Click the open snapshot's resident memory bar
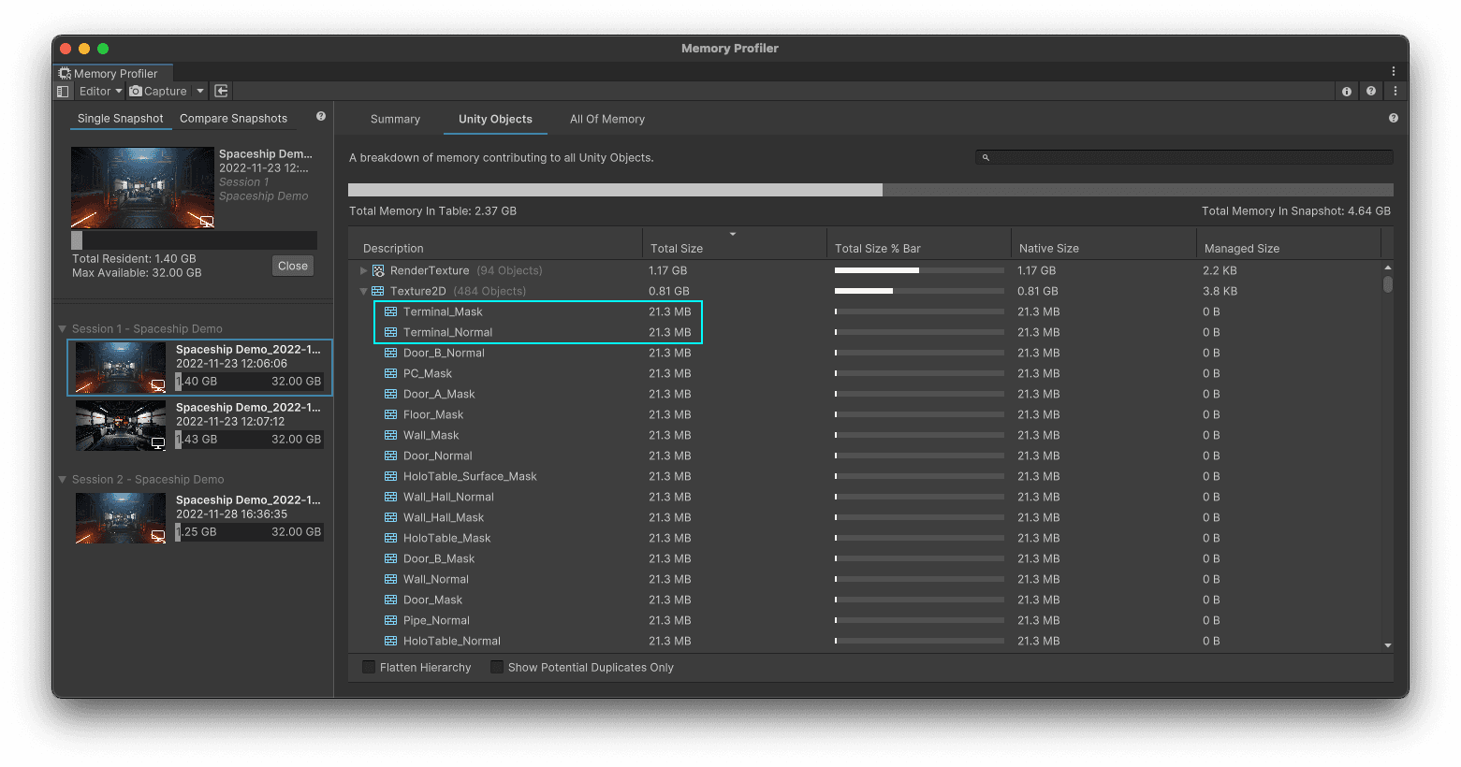This screenshot has width=1461, height=767. point(194,240)
